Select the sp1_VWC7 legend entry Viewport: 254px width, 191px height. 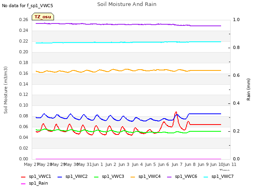219,177
